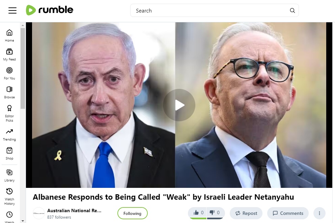This screenshot has height=223, width=335.
Task: Click the Rumble logo
Action: pyautogui.click(x=50, y=10)
